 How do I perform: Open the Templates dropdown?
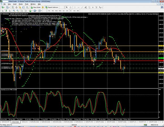coord(40,11)
